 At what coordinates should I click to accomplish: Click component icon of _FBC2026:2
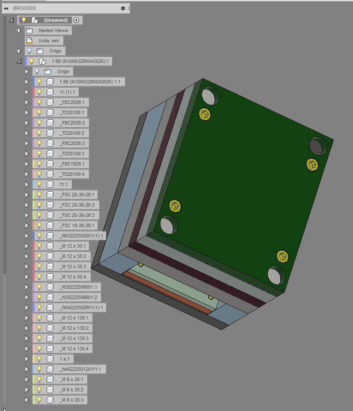[50, 123]
